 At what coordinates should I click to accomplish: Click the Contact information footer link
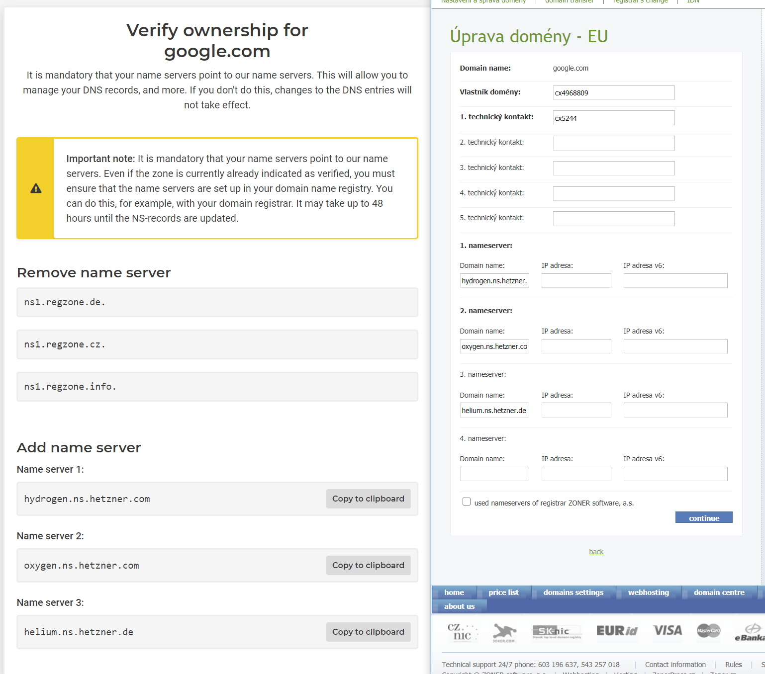[675, 665]
